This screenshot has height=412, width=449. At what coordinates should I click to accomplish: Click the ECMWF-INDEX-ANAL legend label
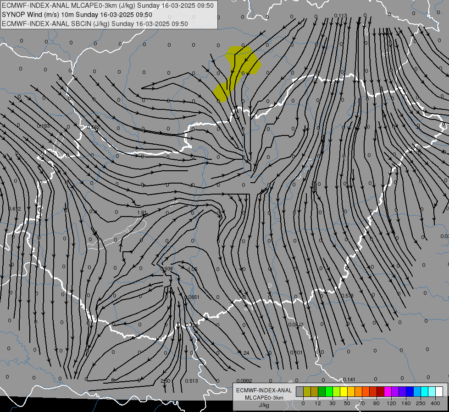(264, 390)
